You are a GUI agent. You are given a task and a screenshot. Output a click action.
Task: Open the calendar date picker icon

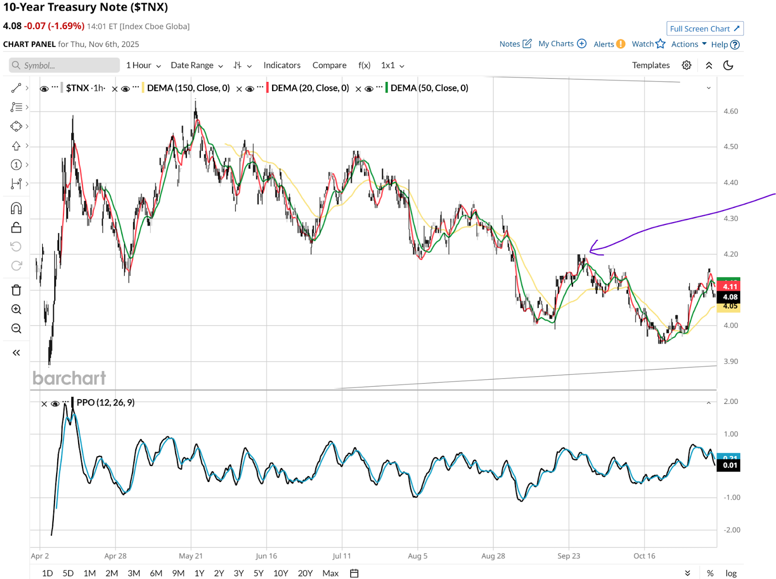pyautogui.click(x=355, y=573)
